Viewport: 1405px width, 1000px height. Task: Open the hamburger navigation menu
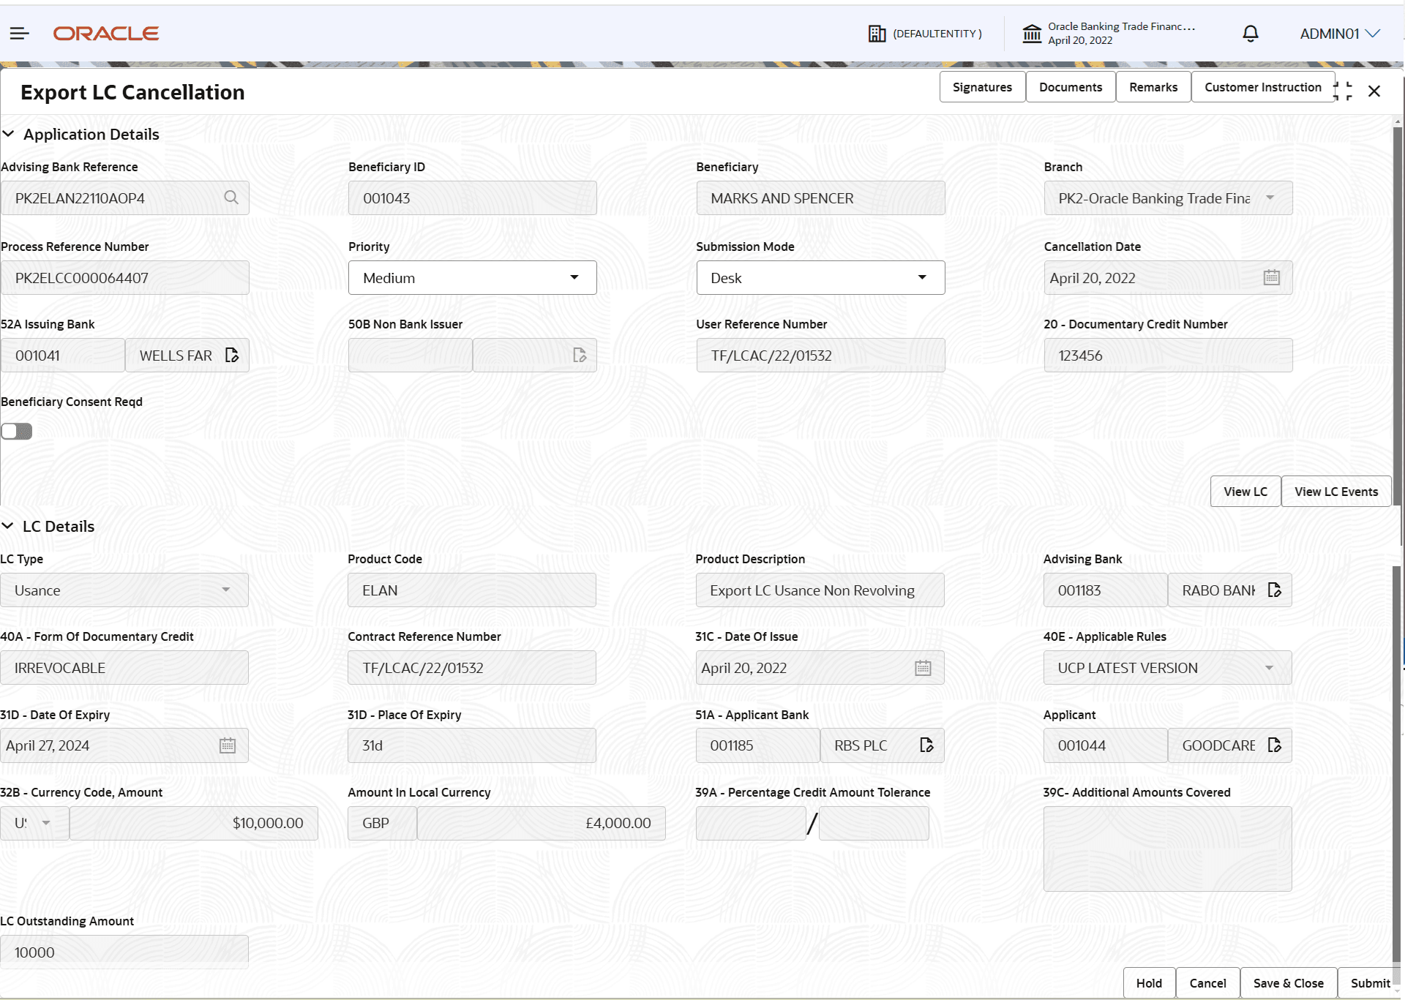[20, 34]
